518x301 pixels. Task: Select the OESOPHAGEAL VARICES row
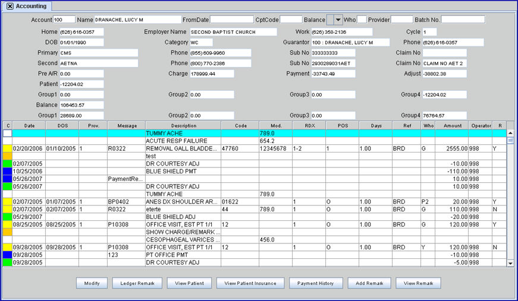click(x=255, y=240)
